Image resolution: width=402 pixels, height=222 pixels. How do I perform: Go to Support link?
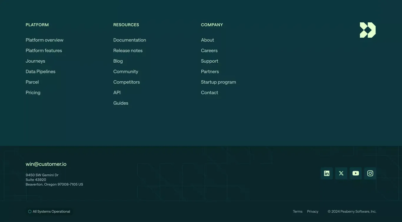[x=210, y=61]
